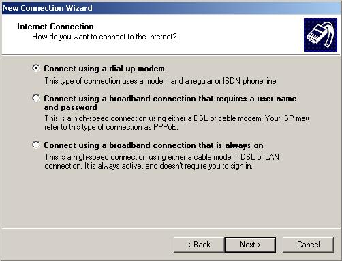Cancel the New Connection Wizard
Image resolution: width=342 pixels, height=261 pixels.
click(308, 245)
